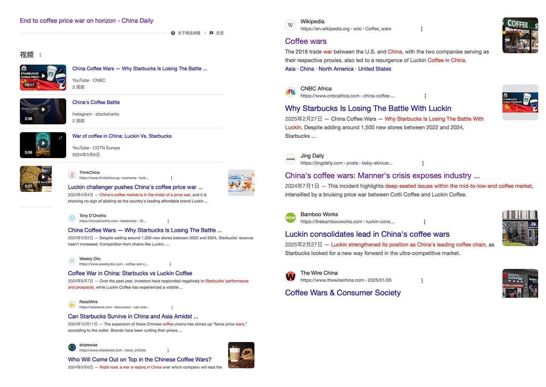Screen dimensions: 546x387
Task: Open the Jing Daily result three-dot menu
Action: coord(423,163)
